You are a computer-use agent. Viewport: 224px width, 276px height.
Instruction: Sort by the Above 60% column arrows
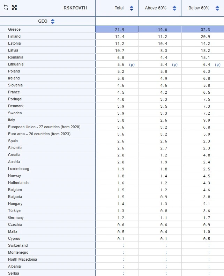174,8
